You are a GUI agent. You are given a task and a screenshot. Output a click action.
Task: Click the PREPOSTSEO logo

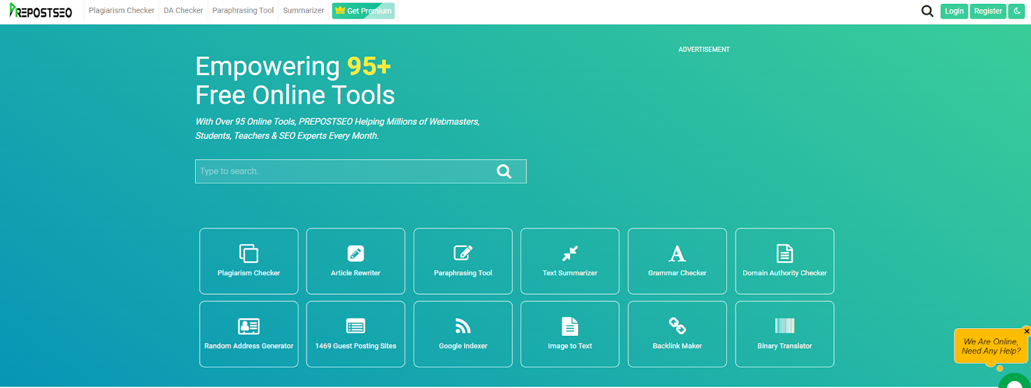click(41, 11)
